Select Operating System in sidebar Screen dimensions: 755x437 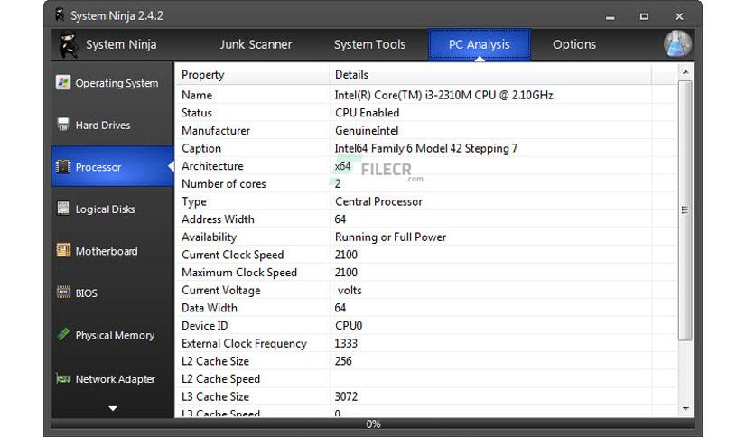117,83
